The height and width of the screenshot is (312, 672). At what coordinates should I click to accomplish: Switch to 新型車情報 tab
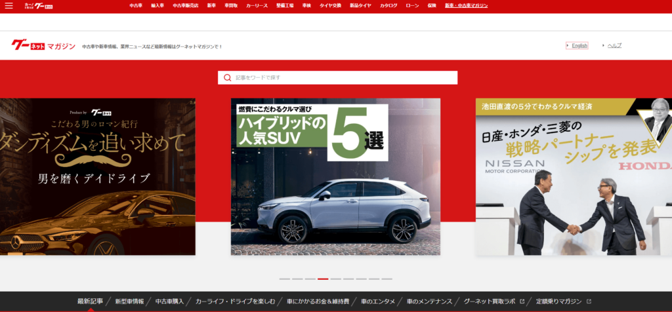click(129, 302)
